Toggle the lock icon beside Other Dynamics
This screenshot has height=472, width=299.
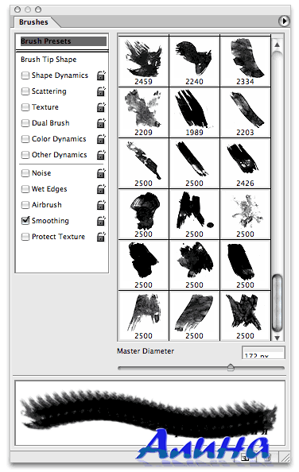[101, 155]
